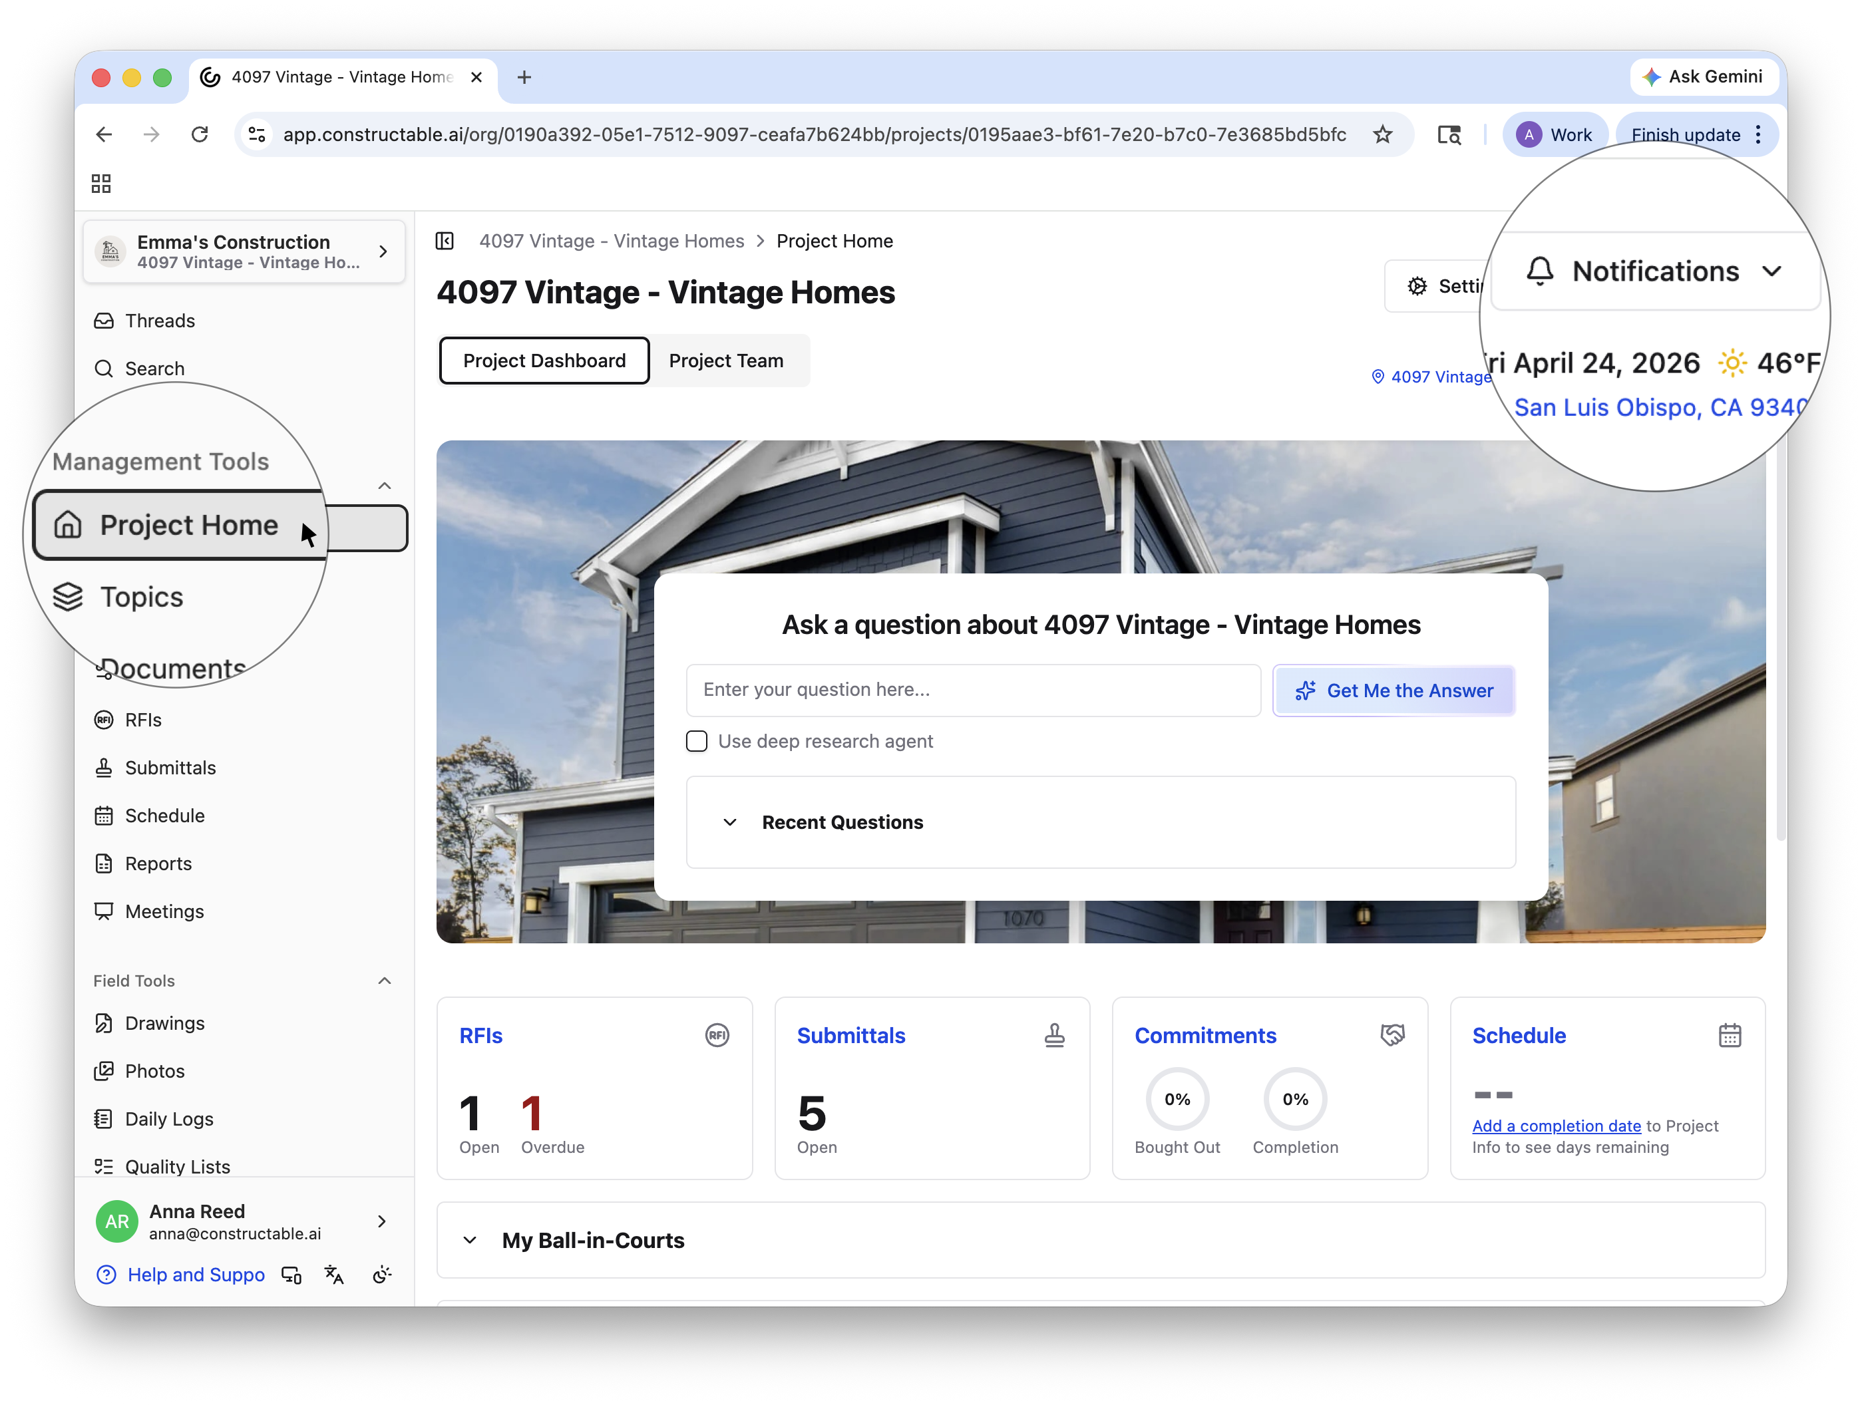The image size is (1862, 1405).
Task: Click the Bought Out 0% progress ring
Action: coord(1177,1100)
